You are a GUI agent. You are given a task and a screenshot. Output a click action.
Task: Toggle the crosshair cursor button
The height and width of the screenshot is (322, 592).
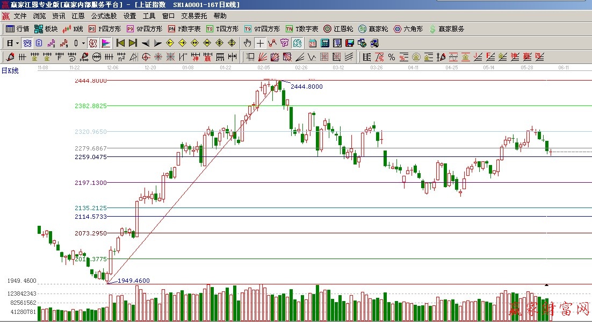click(x=260, y=43)
